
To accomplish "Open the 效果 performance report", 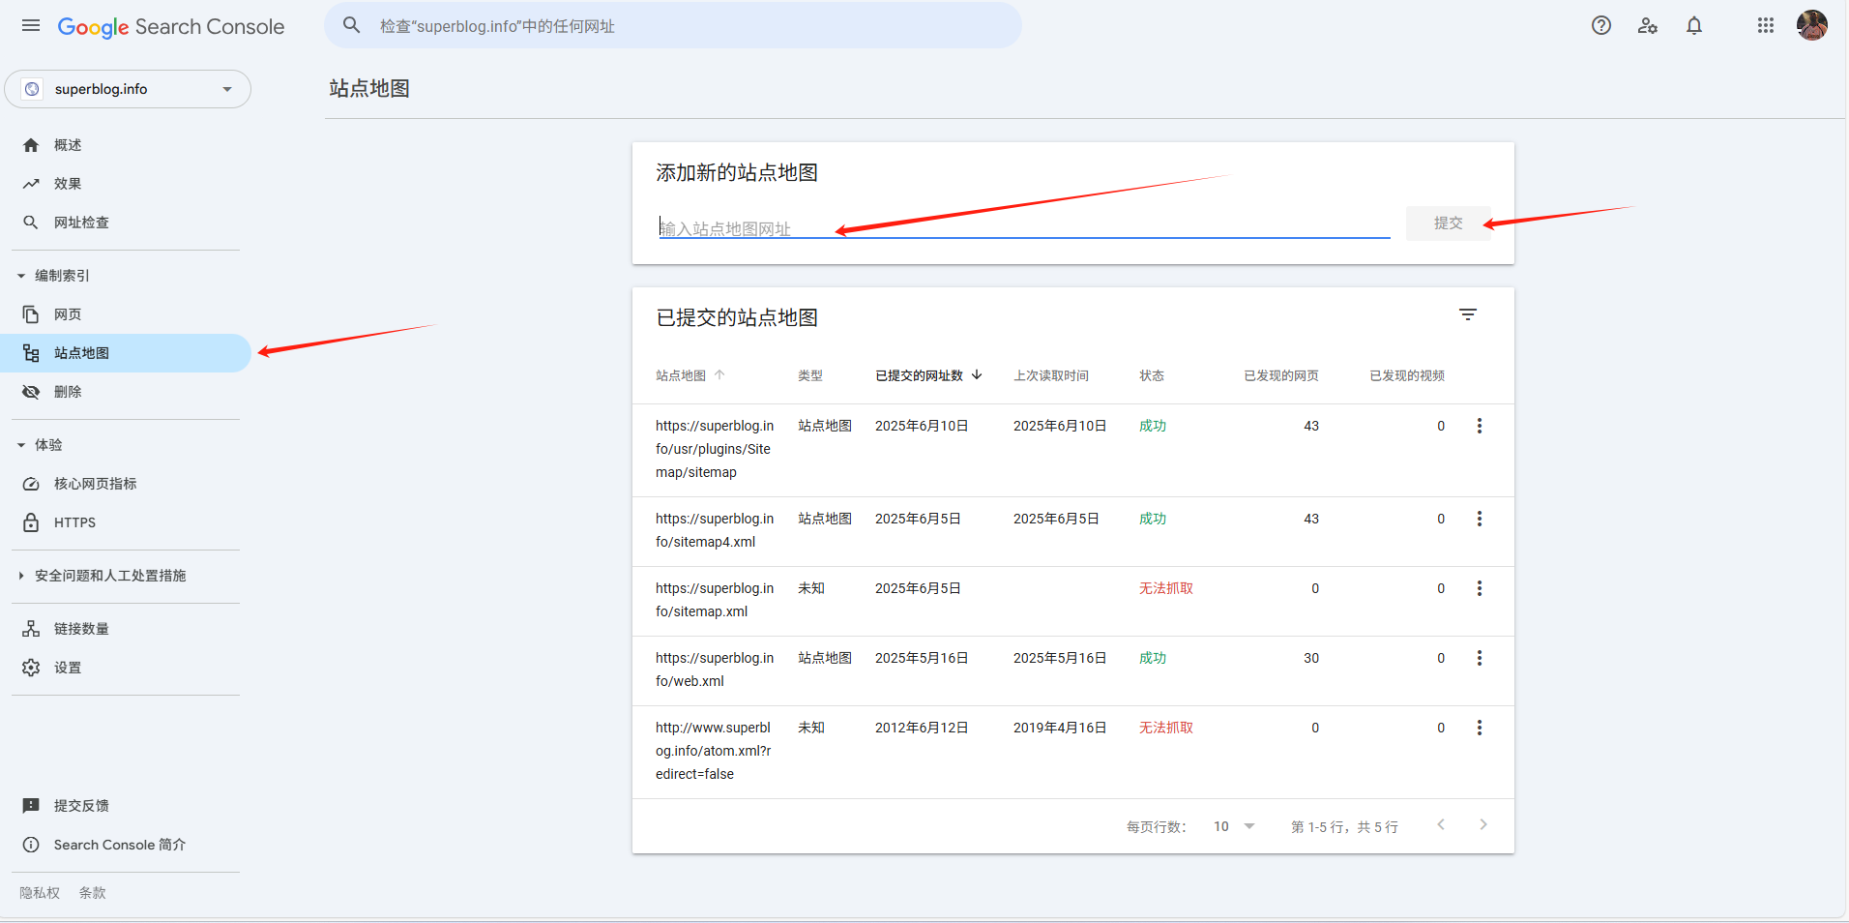I will [x=126, y=184].
